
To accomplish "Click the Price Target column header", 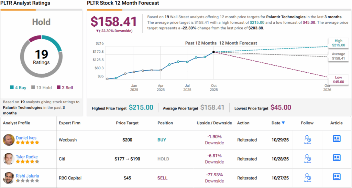I will 128,123.
